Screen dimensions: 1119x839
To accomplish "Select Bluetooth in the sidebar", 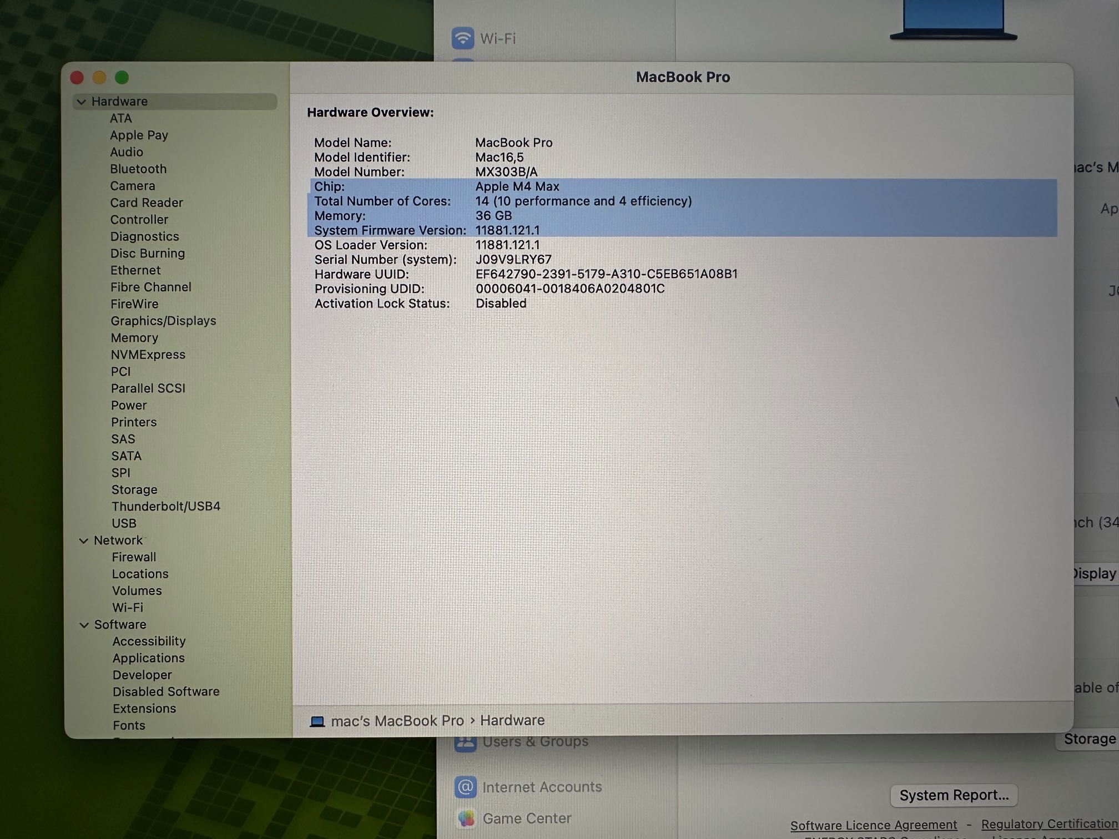I will pos(138,169).
